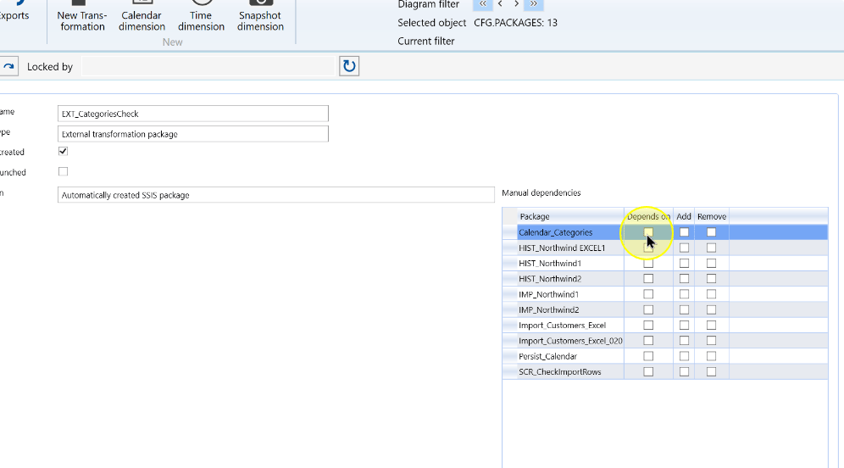Sort by the Remove column header

(x=712, y=216)
